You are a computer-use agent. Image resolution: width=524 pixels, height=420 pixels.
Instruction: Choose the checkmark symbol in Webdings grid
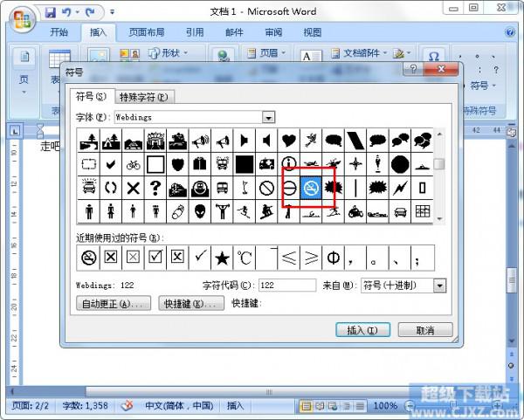pos(111,164)
